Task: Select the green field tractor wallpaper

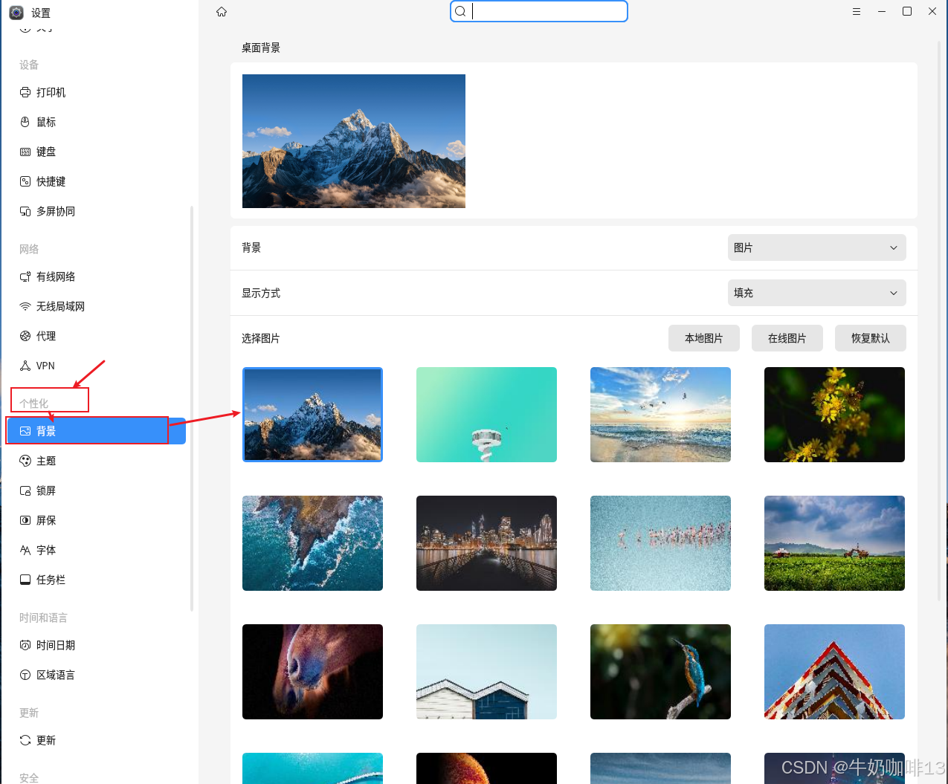Action: [x=834, y=543]
